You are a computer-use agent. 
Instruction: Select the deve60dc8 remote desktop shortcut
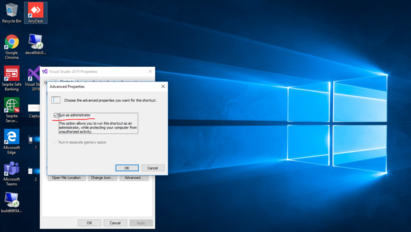tap(36, 44)
